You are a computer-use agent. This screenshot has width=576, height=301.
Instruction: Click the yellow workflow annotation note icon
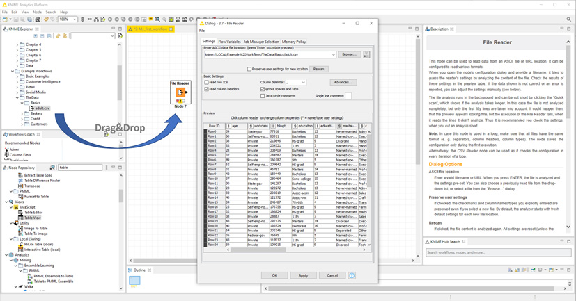[x=150, y=19]
